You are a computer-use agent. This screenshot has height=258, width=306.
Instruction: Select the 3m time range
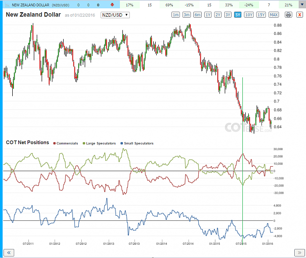(x=187, y=15)
